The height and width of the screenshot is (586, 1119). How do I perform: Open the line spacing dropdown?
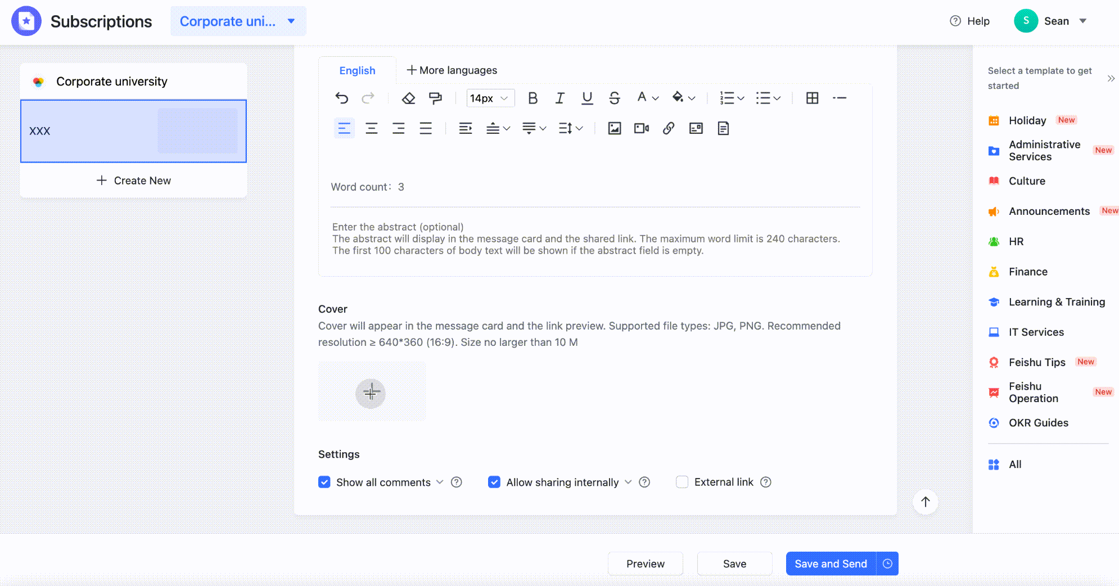(571, 129)
